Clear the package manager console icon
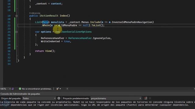The image size is (195, 109). click(146, 98)
